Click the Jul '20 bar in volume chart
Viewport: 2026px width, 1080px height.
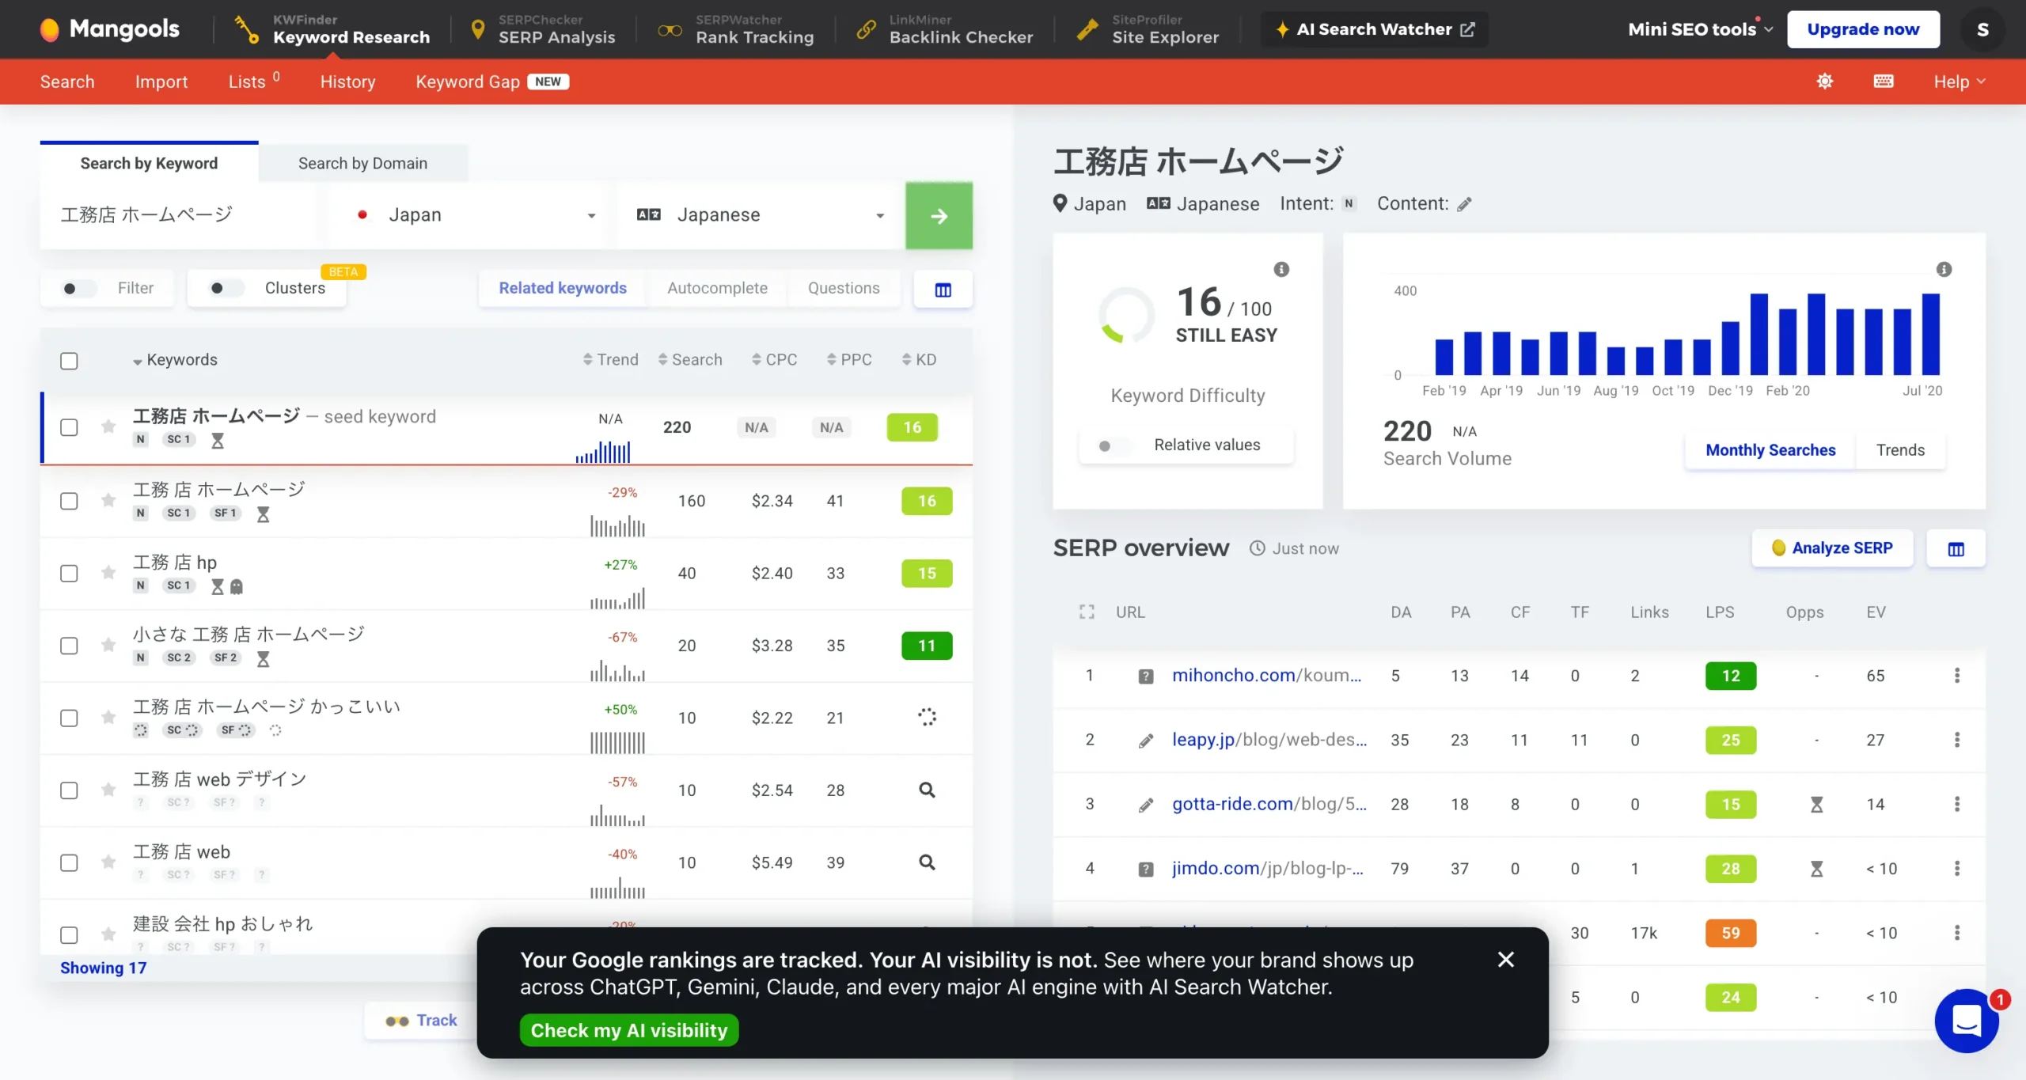click(1931, 334)
